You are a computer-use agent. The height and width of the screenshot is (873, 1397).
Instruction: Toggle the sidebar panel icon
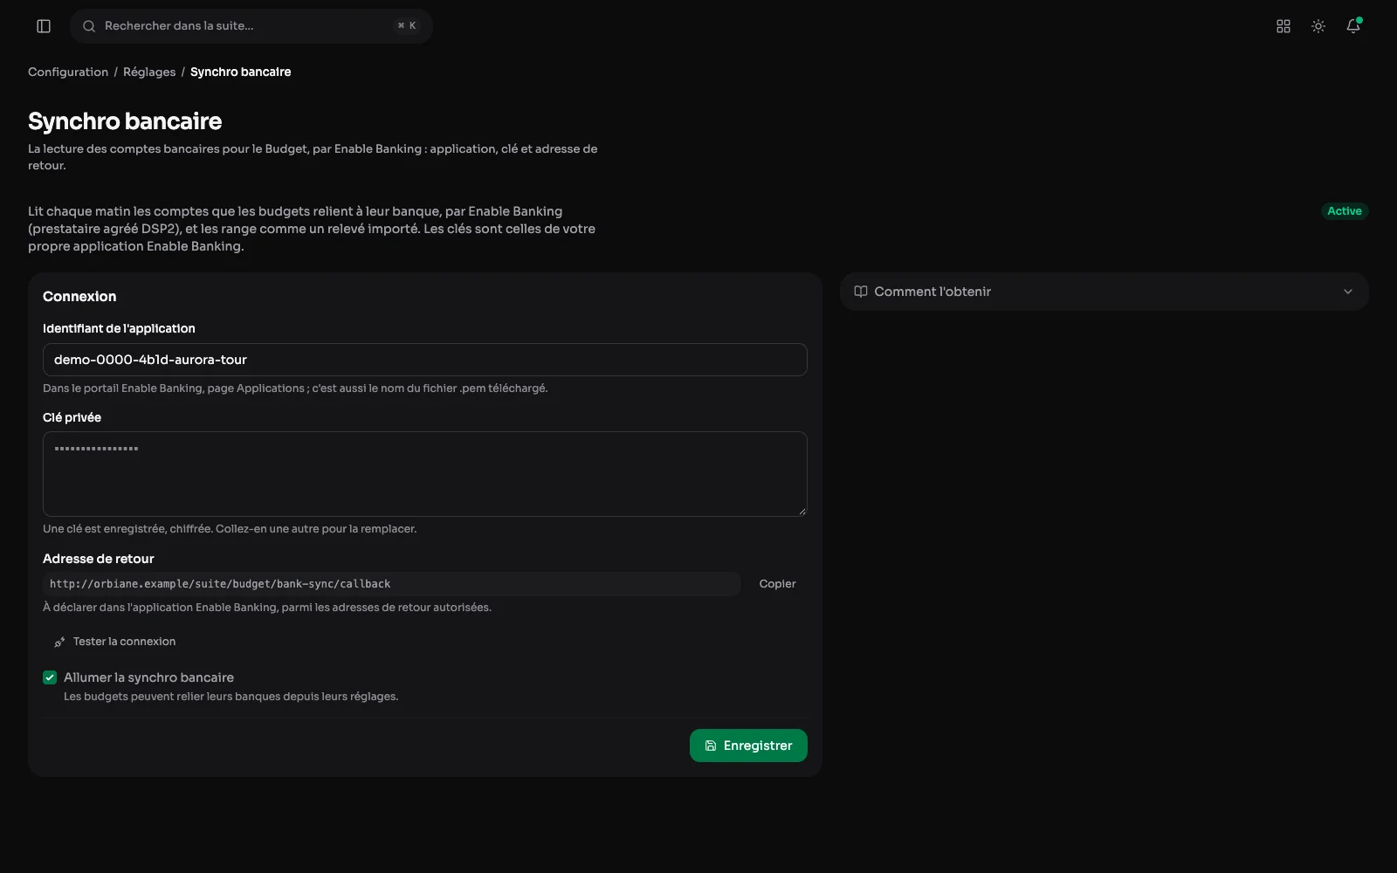click(x=44, y=26)
